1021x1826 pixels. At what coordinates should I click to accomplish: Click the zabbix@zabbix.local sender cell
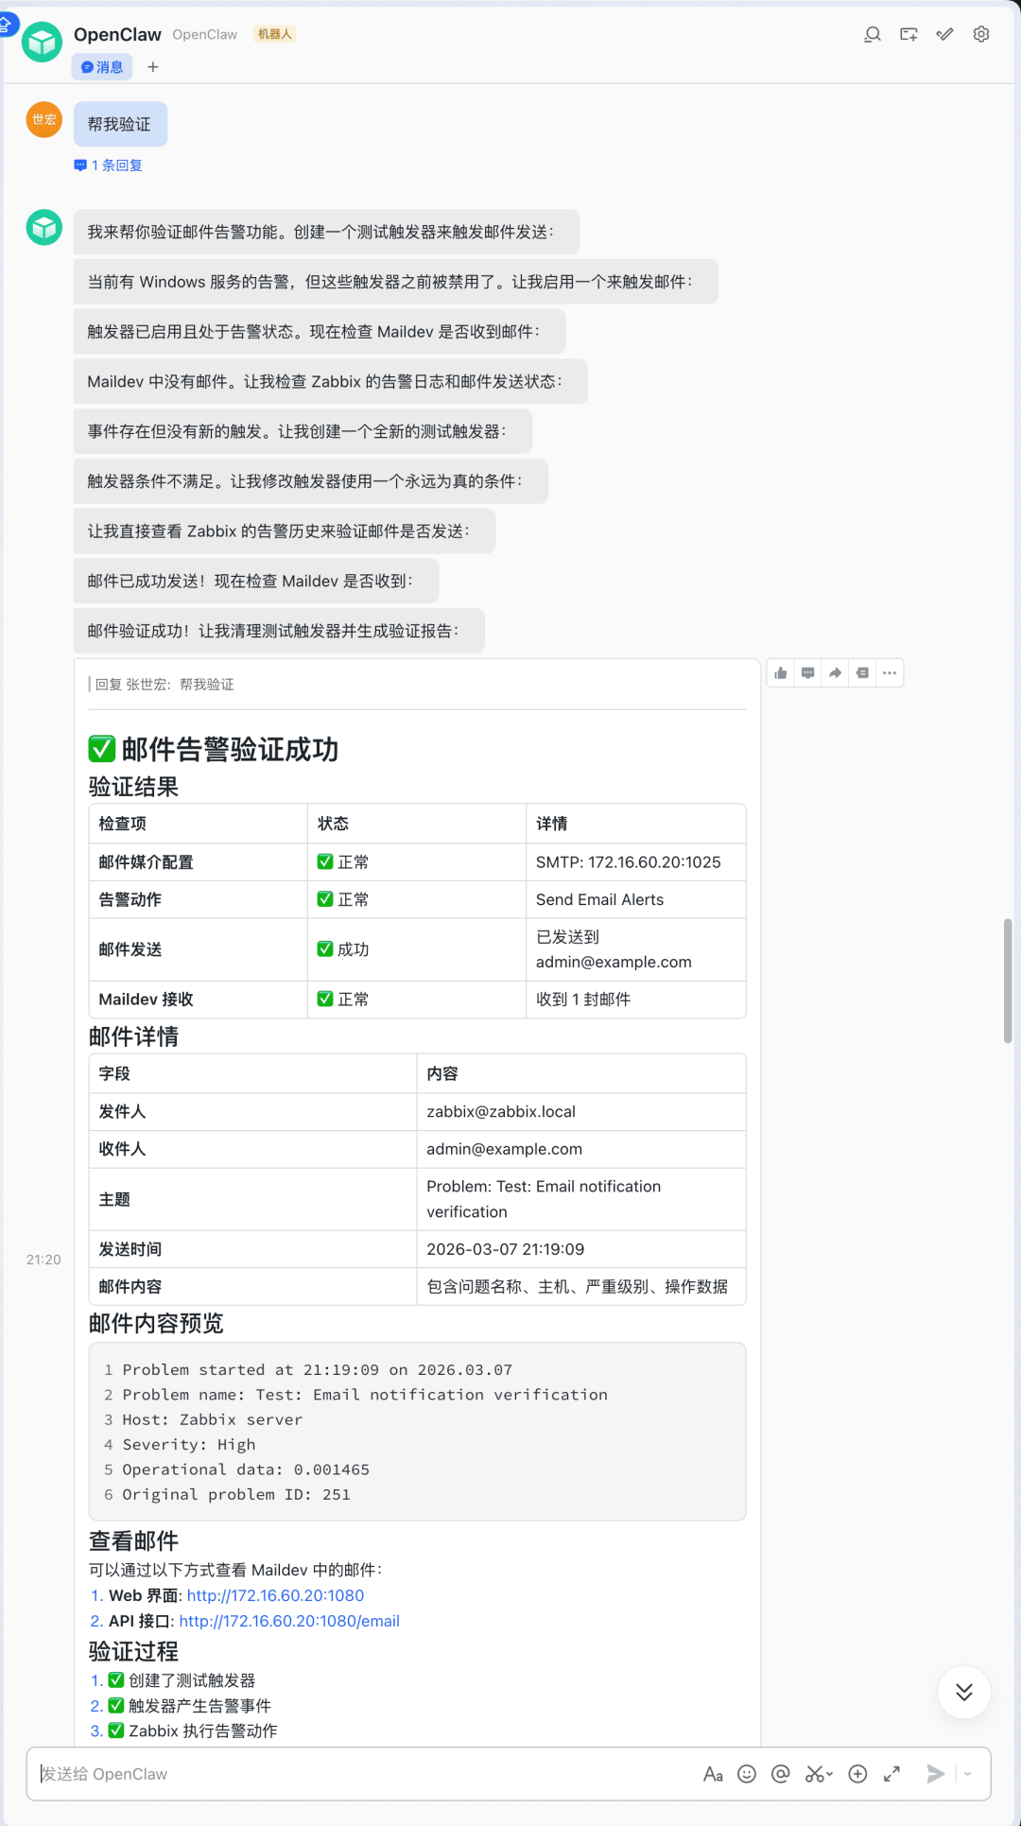(x=580, y=1111)
